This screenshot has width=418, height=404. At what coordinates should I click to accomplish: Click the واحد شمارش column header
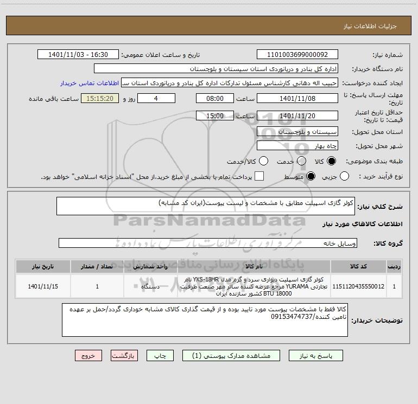pos(150,267)
